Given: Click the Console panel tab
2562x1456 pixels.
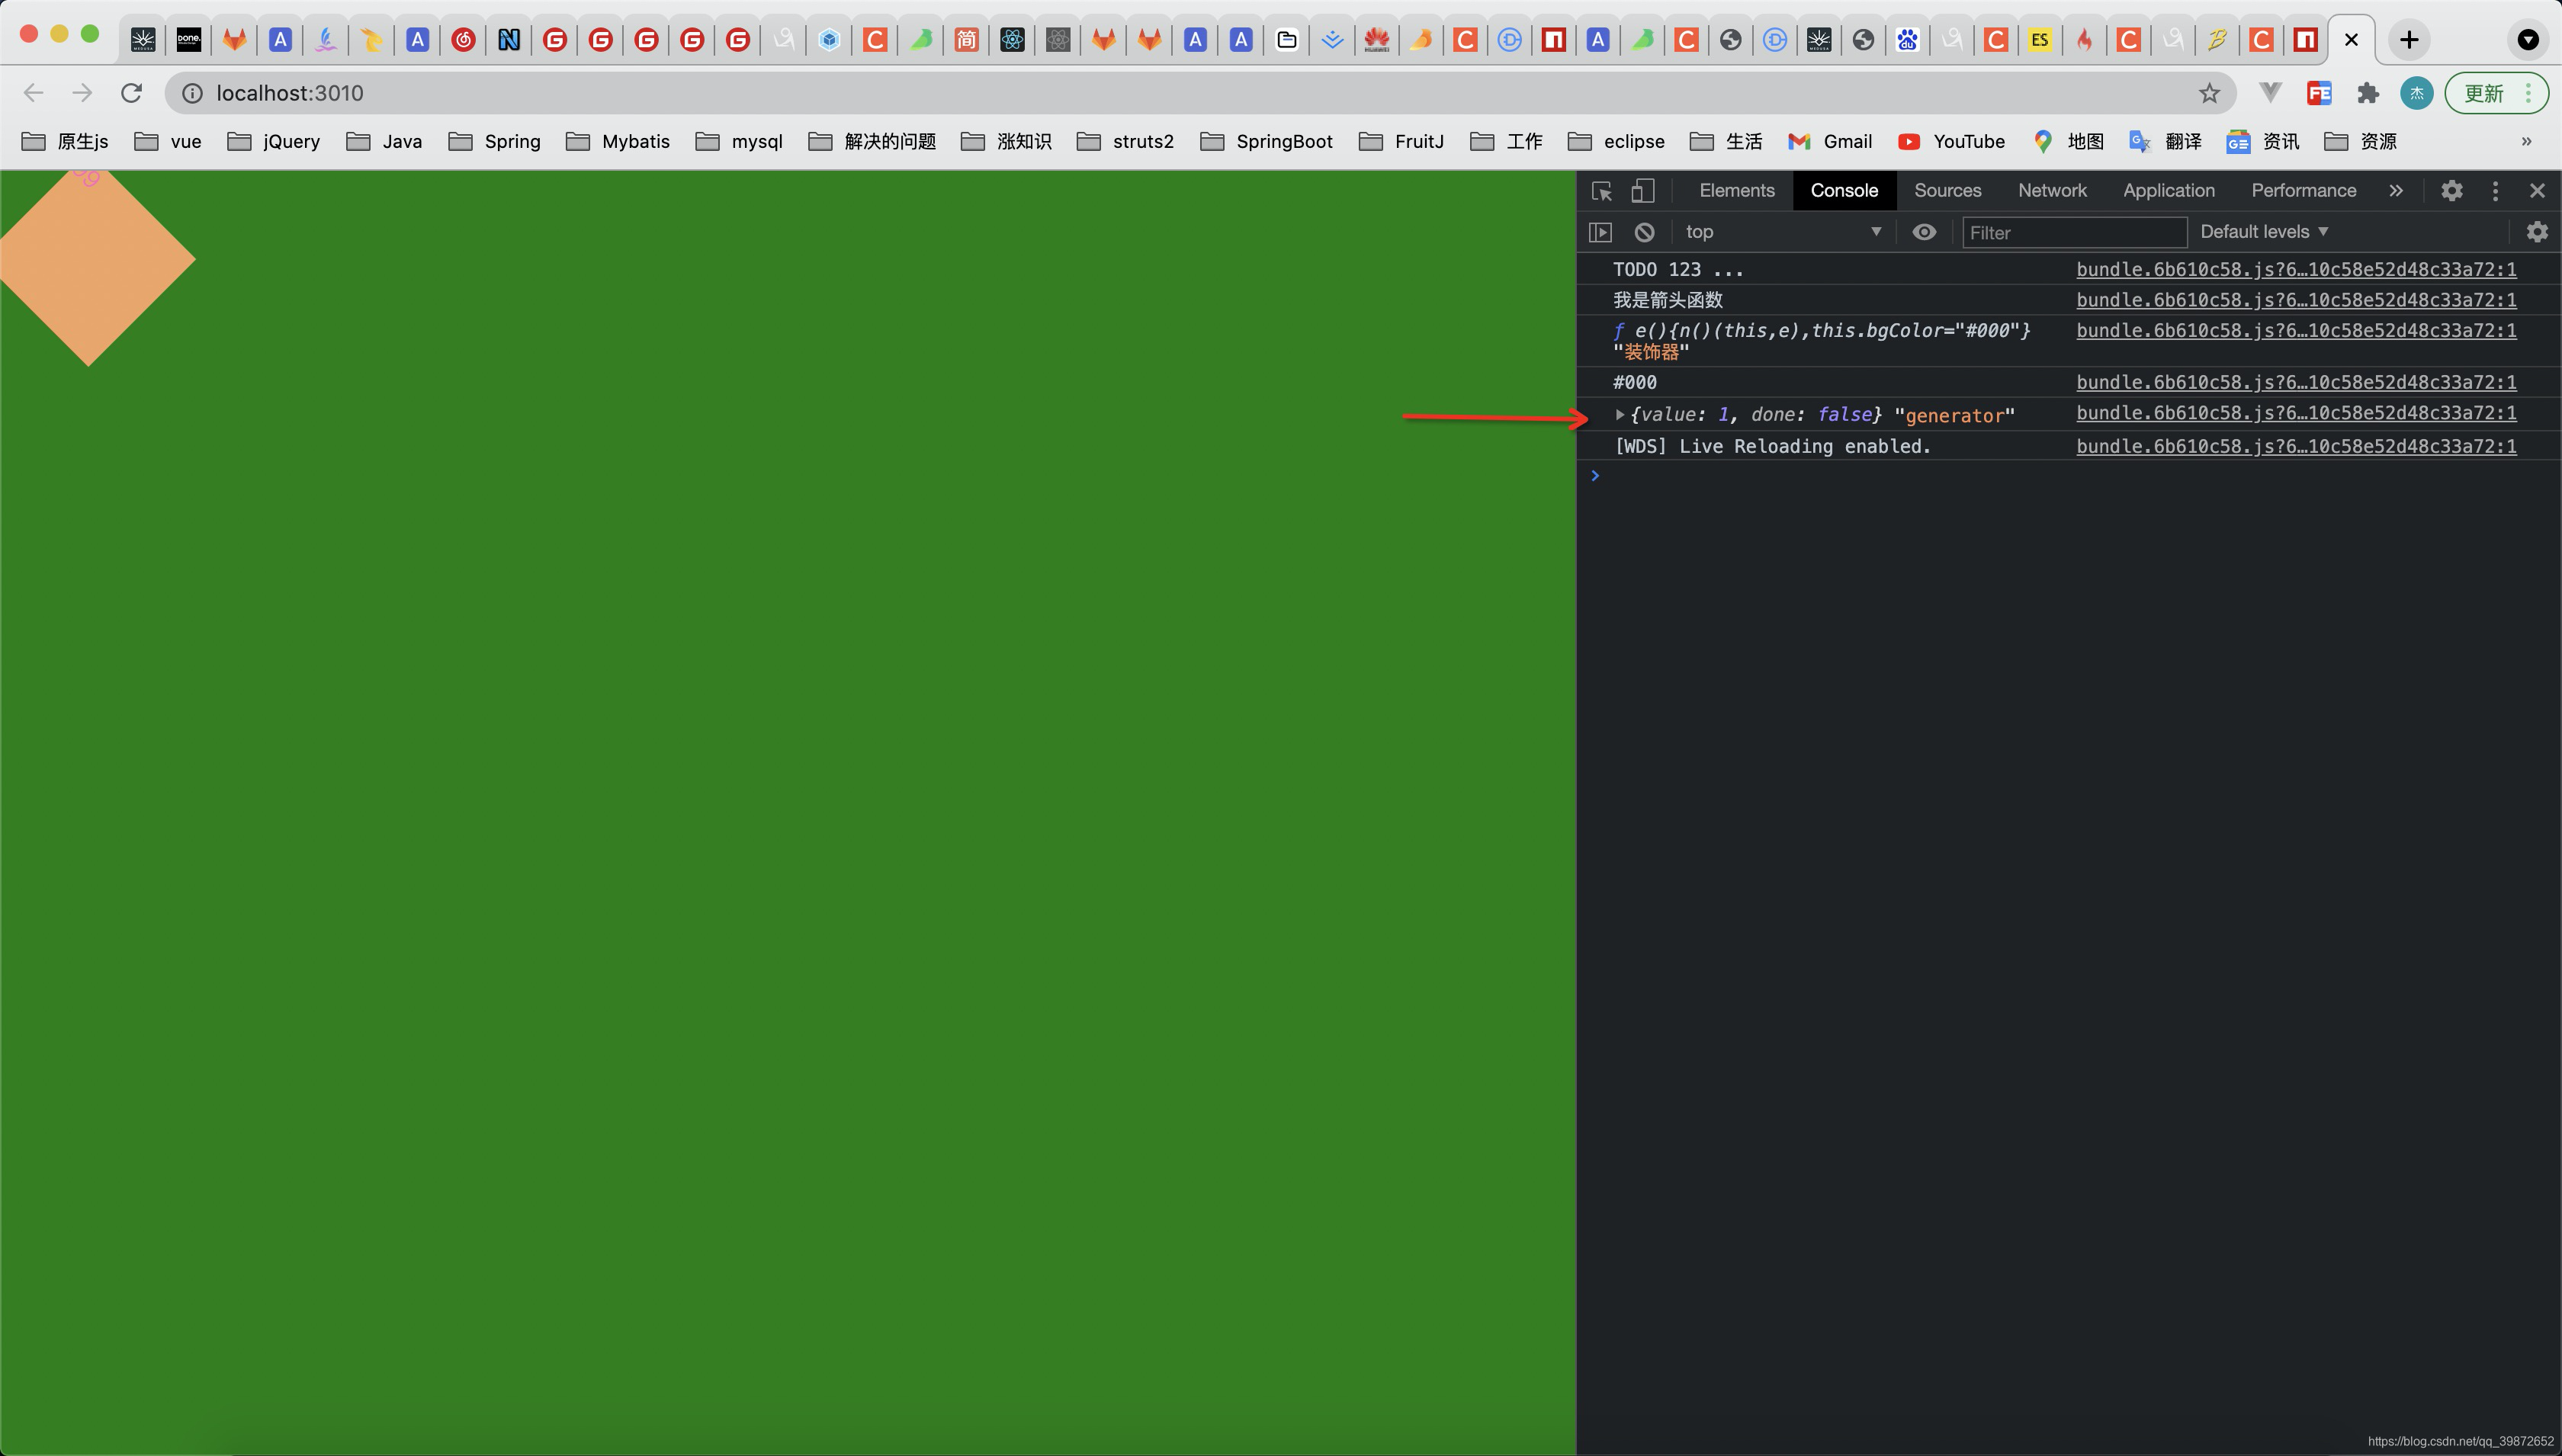Looking at the screenshot, I should pyautogui.click(x=1842, y=190).
